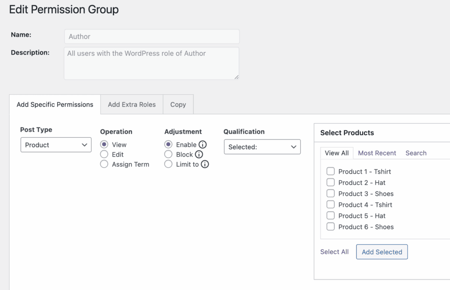Open the Post Type dropdown showing Product

point(56,145)
